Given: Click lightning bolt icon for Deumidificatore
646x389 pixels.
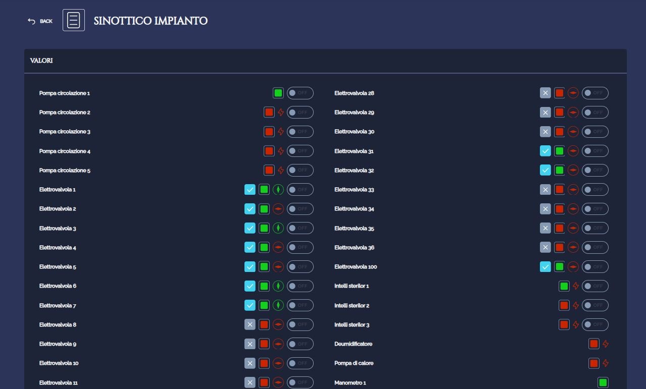Looking at the screenshot, I should coord(606,344).
